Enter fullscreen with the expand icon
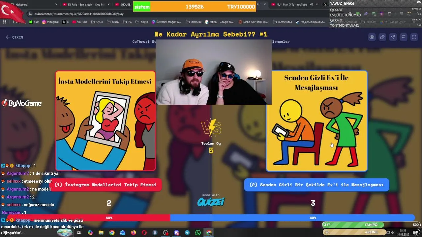Viewport: 422px width, 237px height. pyautogui.click(x=414, y=37)
